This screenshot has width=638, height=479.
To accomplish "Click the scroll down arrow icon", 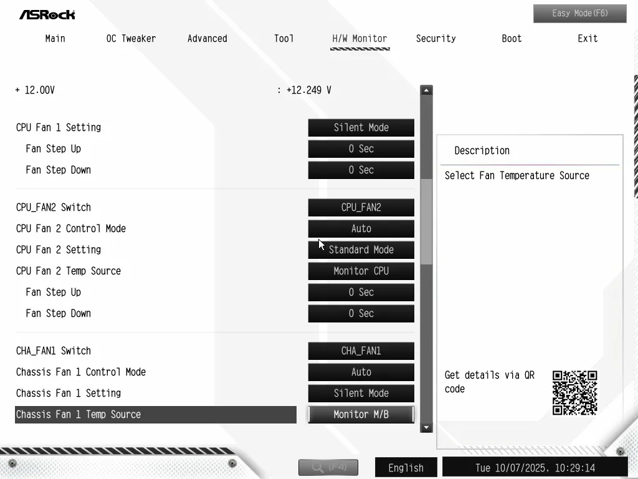I will [426, 427].
